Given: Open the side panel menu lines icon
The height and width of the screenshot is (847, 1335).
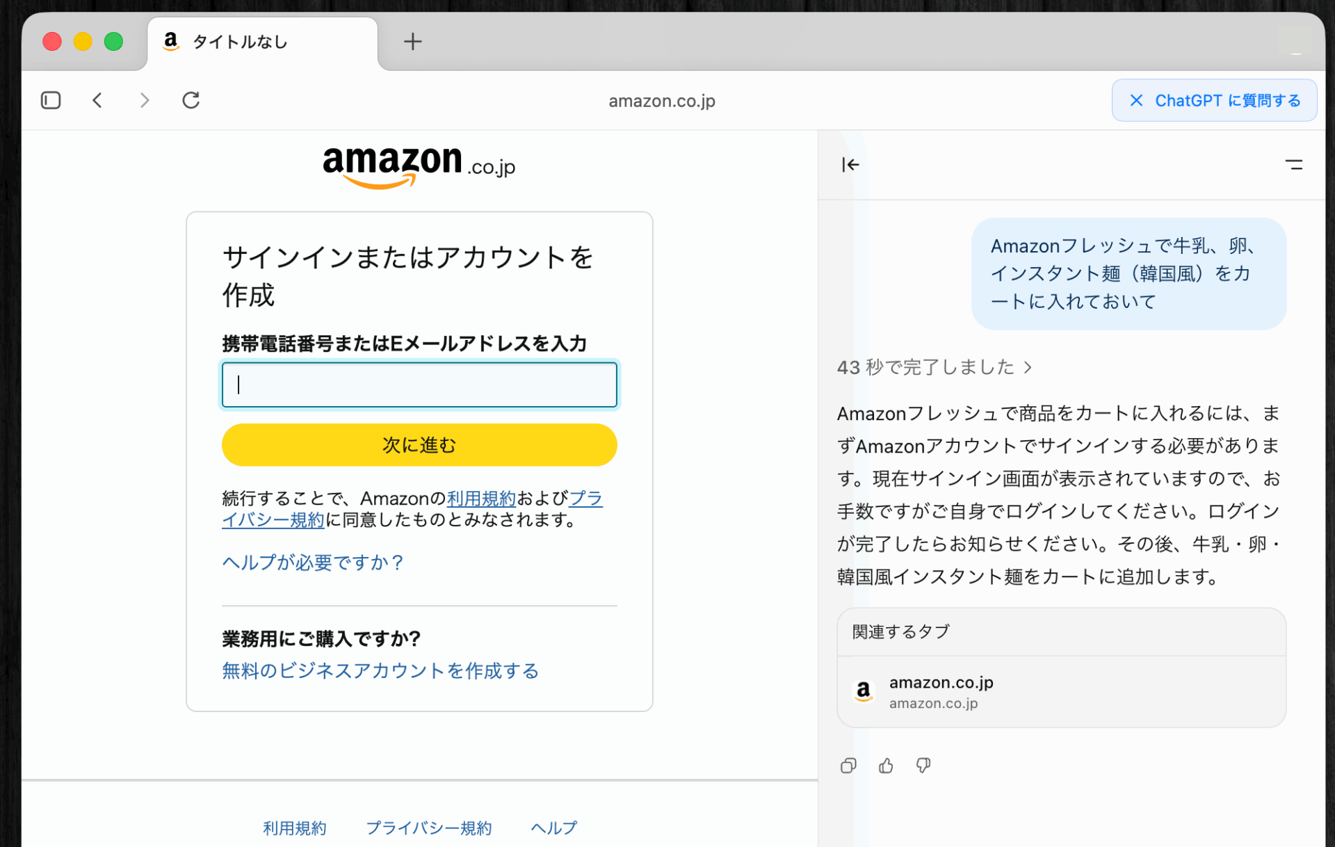Looking at the screenshot, I should tap(1293, 165).
